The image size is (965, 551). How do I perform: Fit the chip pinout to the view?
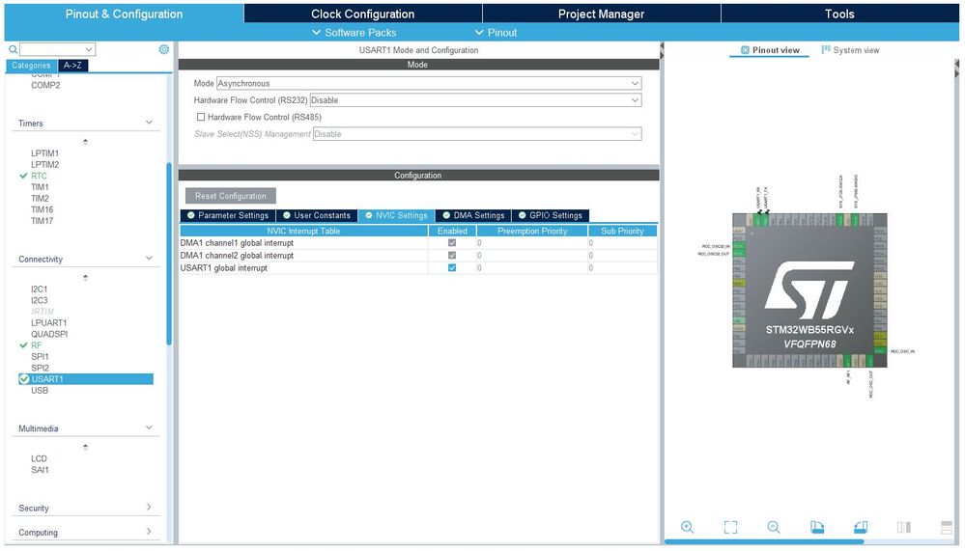point(730,527)
